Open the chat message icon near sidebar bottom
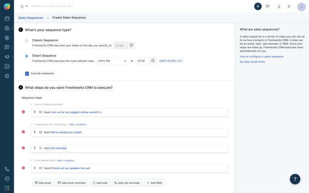 (x=7, y=179)
